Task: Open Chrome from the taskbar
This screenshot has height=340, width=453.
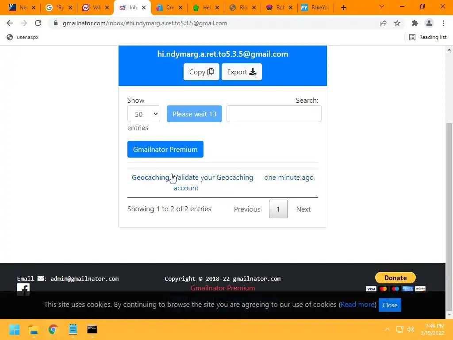Action: point(53,329)
